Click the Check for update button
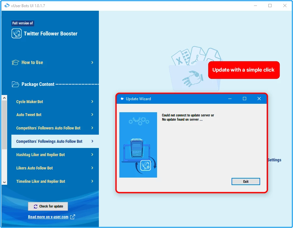Screen dimensions: 293x228 point(48,206)
